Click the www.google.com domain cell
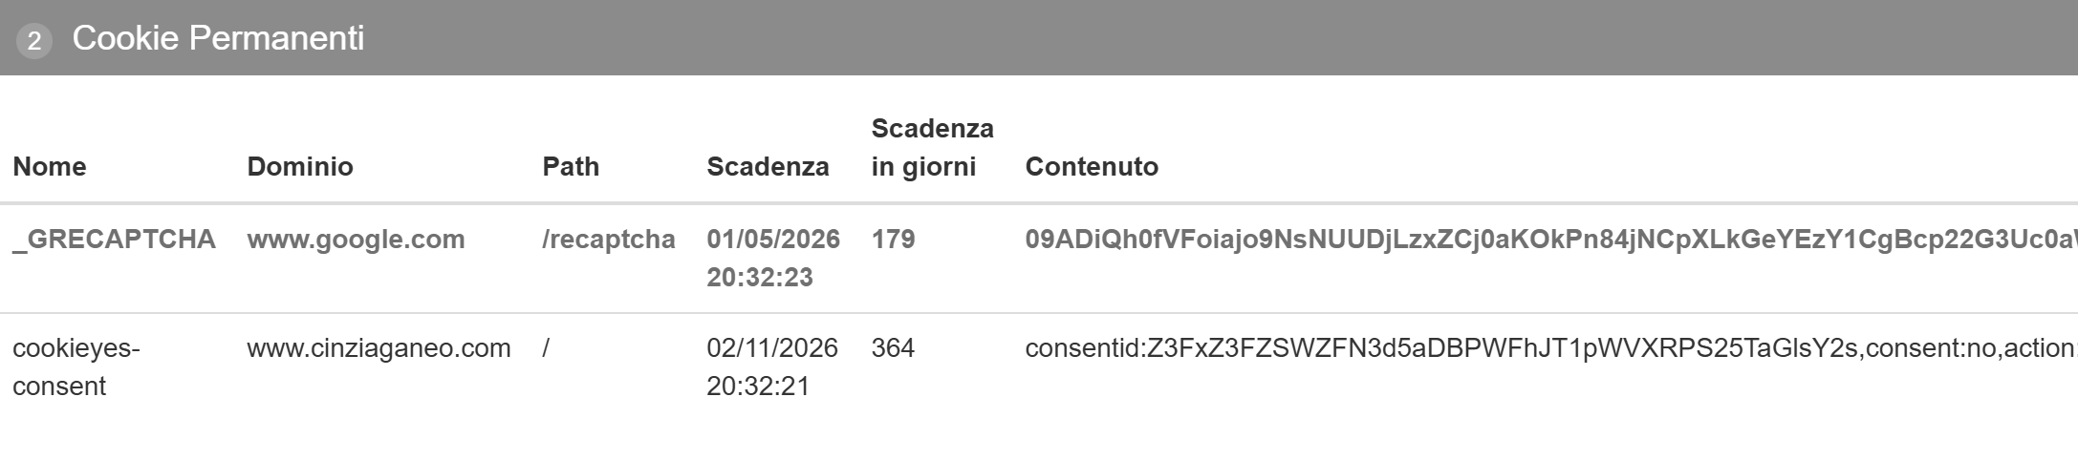This screenshot has width=2078, height=460. tap(356, 240)
